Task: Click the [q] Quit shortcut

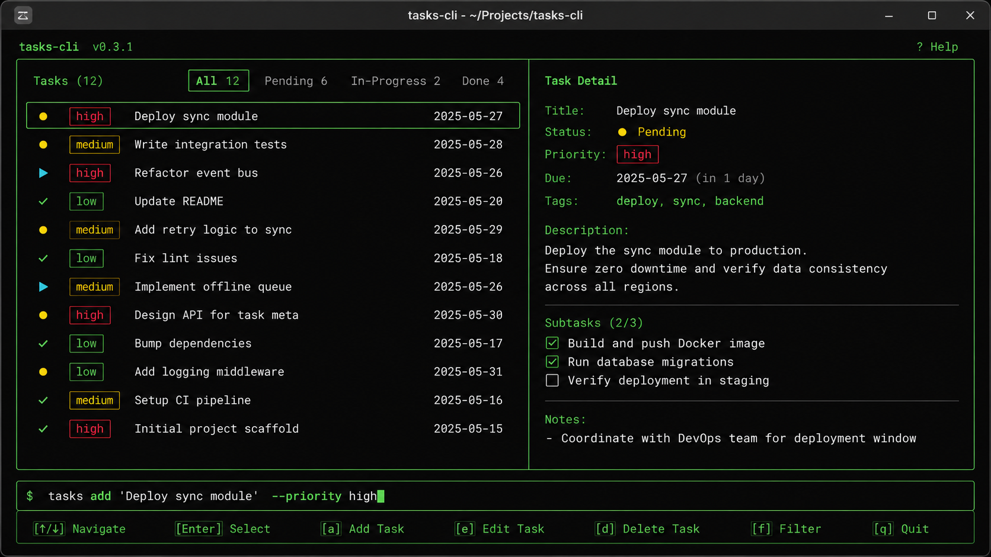Action: click(x=901, y=529)
